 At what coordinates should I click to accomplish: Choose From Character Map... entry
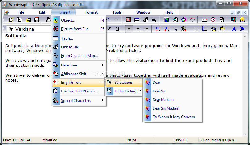point(79,56)
